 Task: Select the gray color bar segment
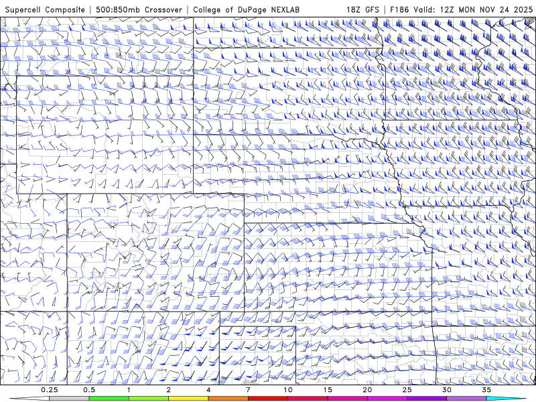[x=70, y=399]
